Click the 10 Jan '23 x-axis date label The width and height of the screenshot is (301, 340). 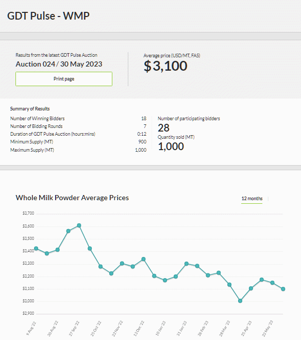(160, 329)
